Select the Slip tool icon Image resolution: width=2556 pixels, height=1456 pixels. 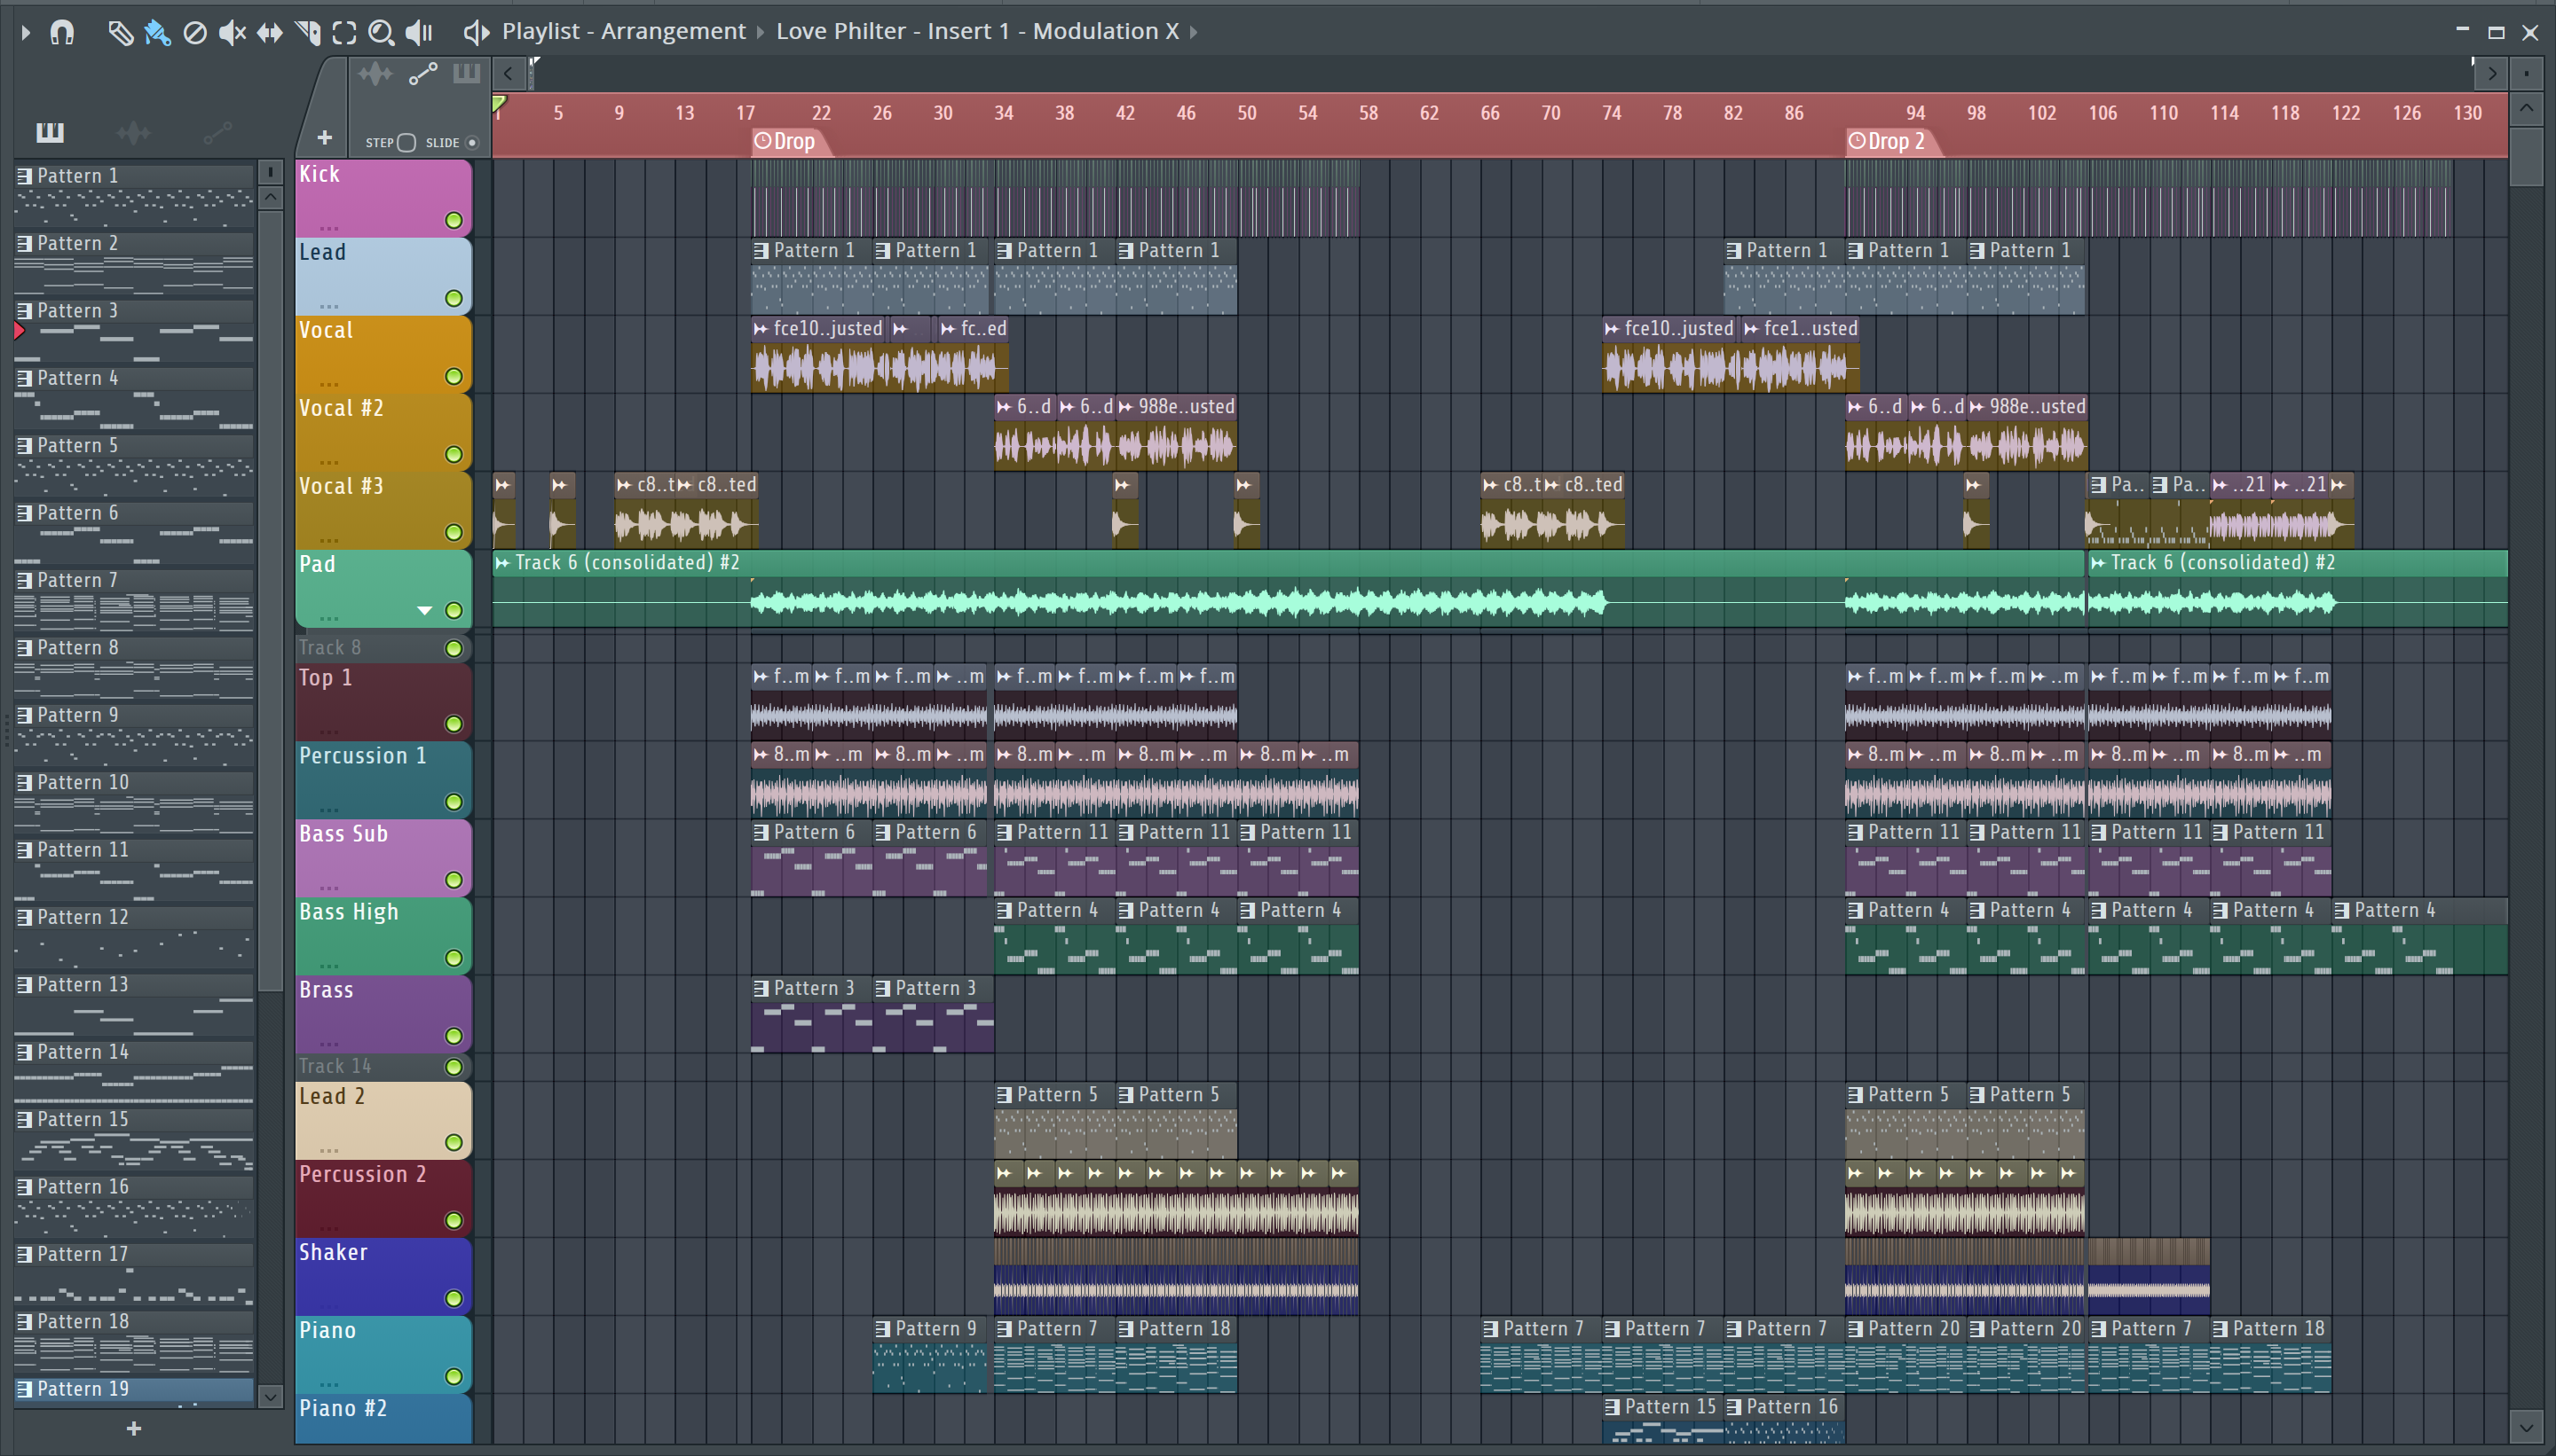[269, 32]
